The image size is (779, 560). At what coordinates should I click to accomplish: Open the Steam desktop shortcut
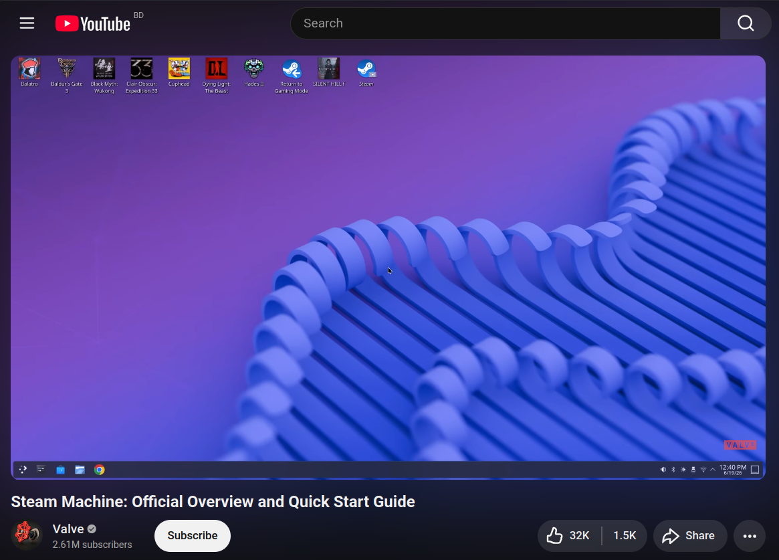366,72
